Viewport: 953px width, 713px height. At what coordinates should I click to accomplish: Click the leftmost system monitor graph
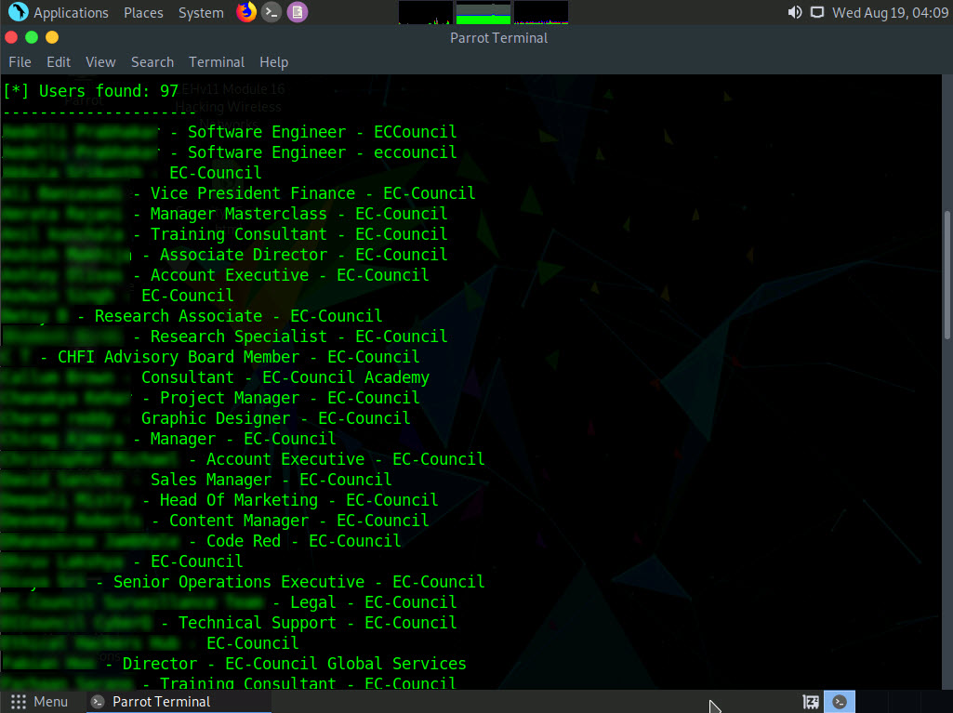point(426,13)
